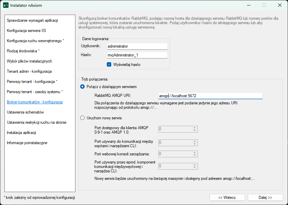288x205 pixels.
Task: Uncheck the Wyświetlaj hasło checkbox
Action: pos(109,65)
